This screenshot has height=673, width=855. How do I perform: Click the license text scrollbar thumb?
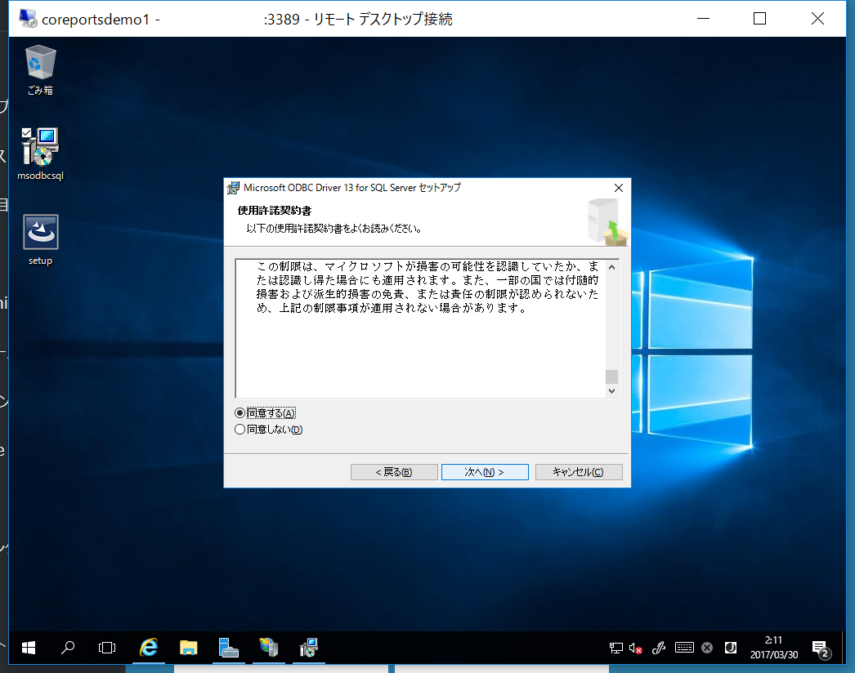coord(611,377)
